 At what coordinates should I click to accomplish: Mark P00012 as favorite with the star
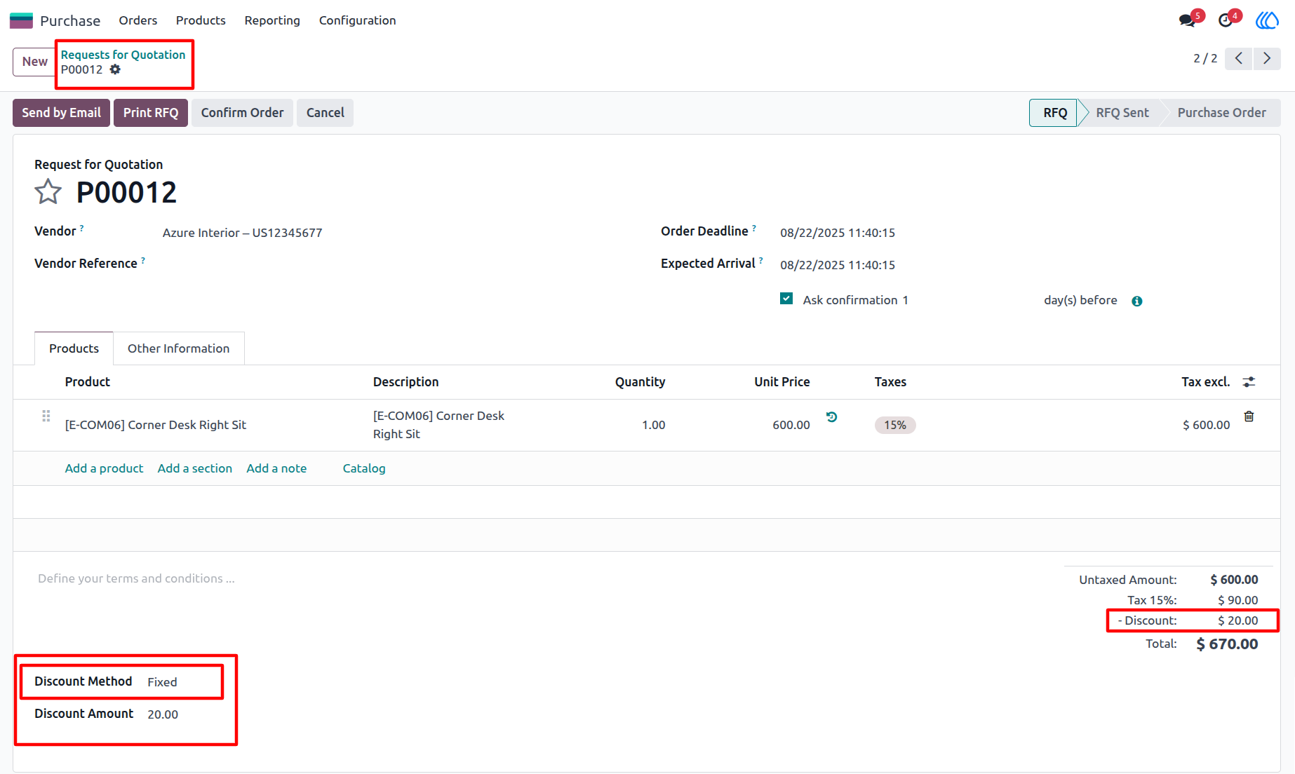48,191
